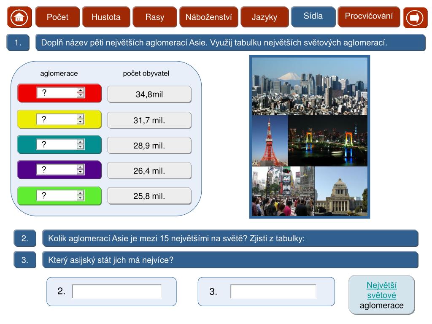Click the 31,7 mil. population box
The width and height of the screenshot is (432, 324).
[149, 120]
